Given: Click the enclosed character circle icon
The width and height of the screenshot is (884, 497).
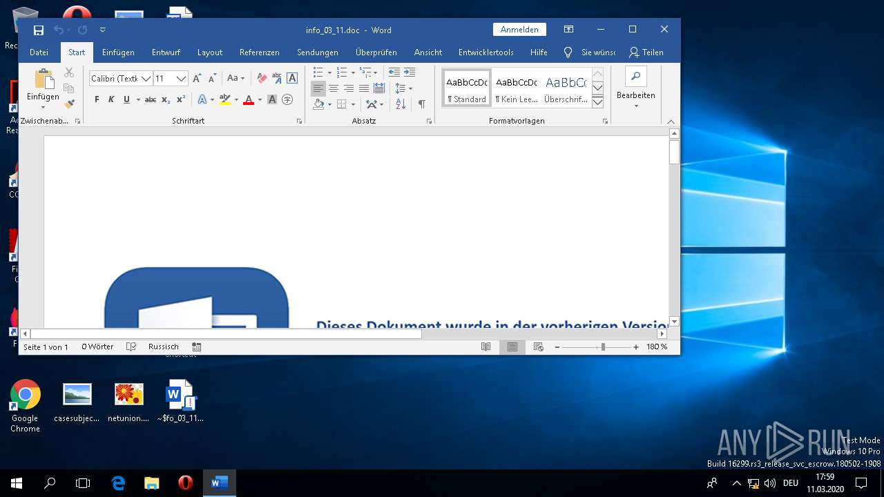Looking at the screenshot, I should pyautogui.click(x=287, y=99).
